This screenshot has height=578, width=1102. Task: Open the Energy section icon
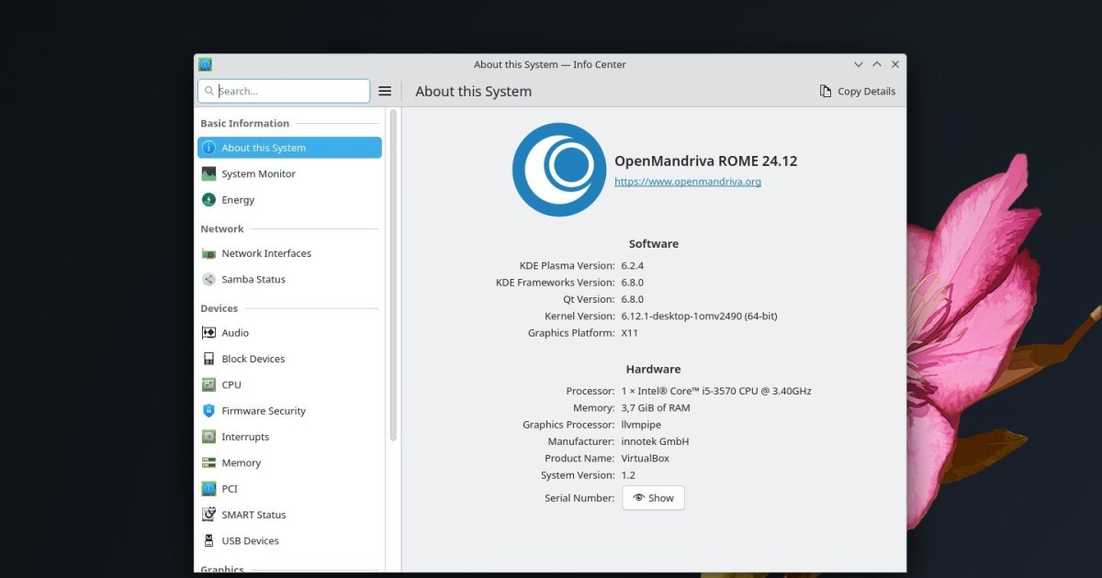click(x=210, y=200)
